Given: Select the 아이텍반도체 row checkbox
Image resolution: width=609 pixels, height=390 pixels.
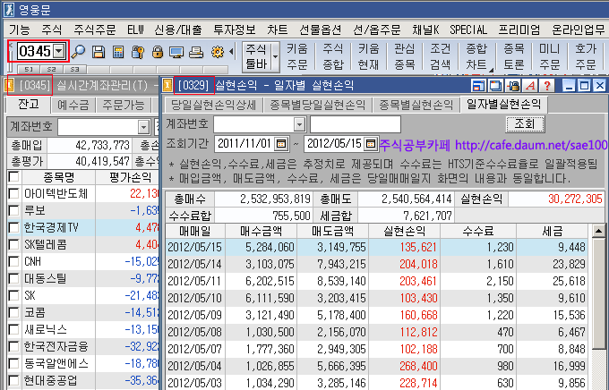Looking at the screenshot, I should (13, 193).
